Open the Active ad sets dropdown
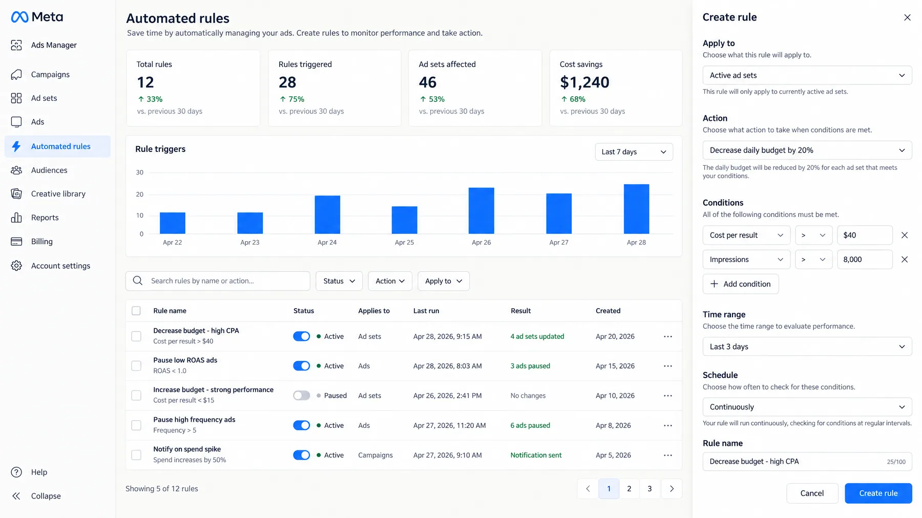Image resolution: width=922 pixels, height=518 pixels. point(807,75)
